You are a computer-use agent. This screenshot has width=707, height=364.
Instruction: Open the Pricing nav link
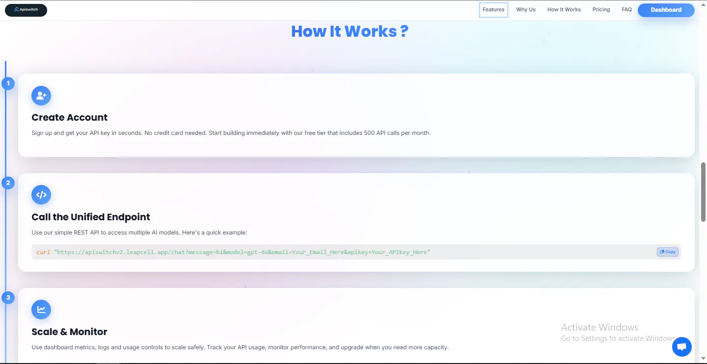tap(601, 10)
